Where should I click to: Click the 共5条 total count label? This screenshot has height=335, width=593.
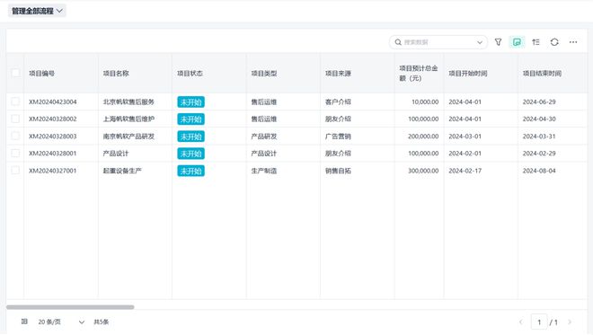(101, 322)
